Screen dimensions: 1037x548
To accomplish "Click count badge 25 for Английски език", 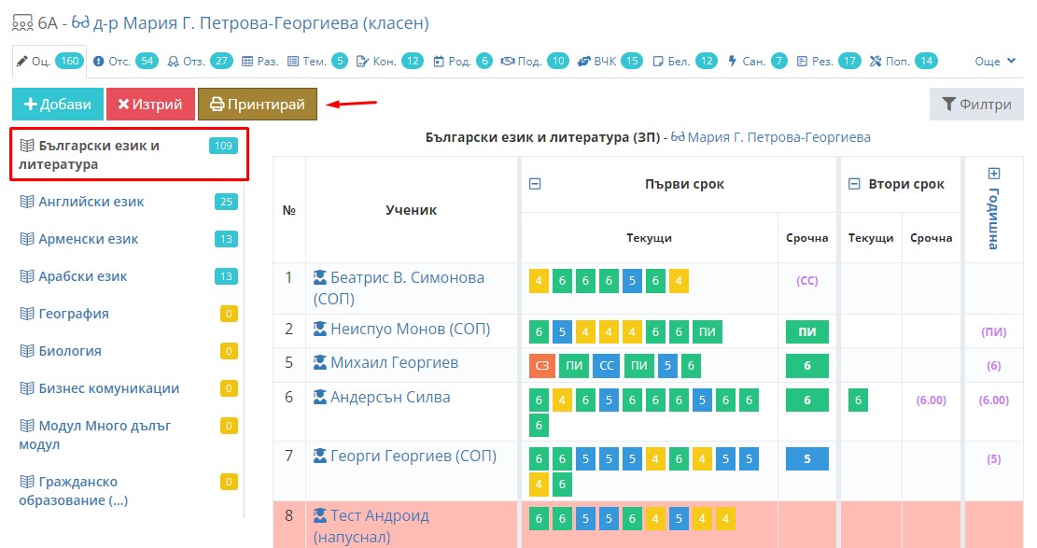I will pos(226,202).
